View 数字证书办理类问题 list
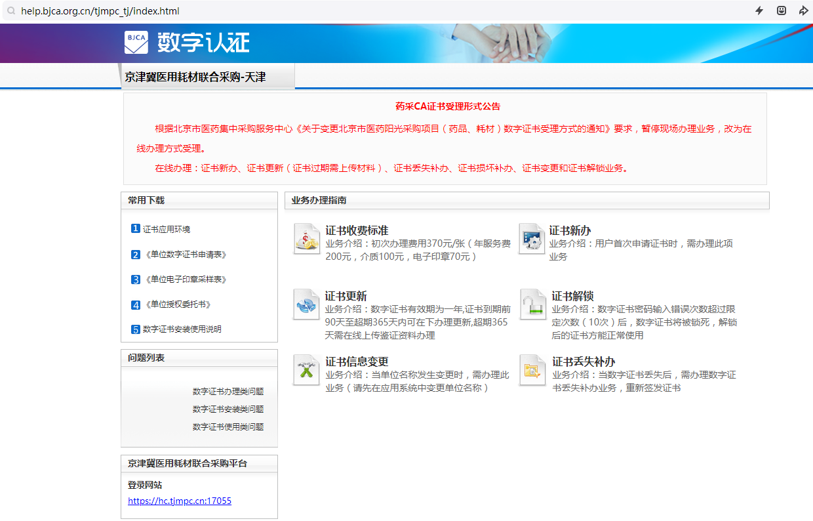This screenshot has height=521, width=813. [x=228, y=392]
